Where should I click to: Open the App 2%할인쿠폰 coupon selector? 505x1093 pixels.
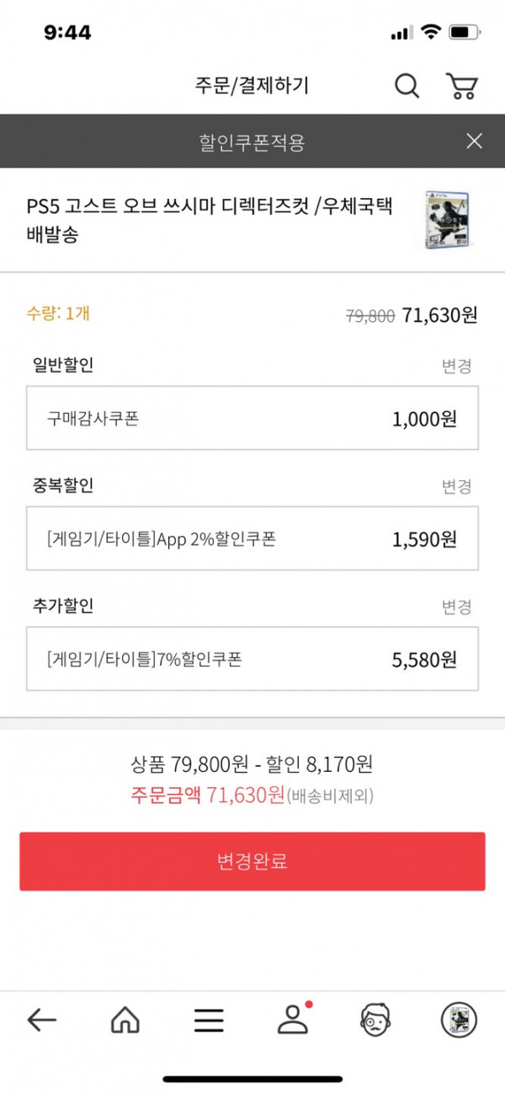point(252,538)
